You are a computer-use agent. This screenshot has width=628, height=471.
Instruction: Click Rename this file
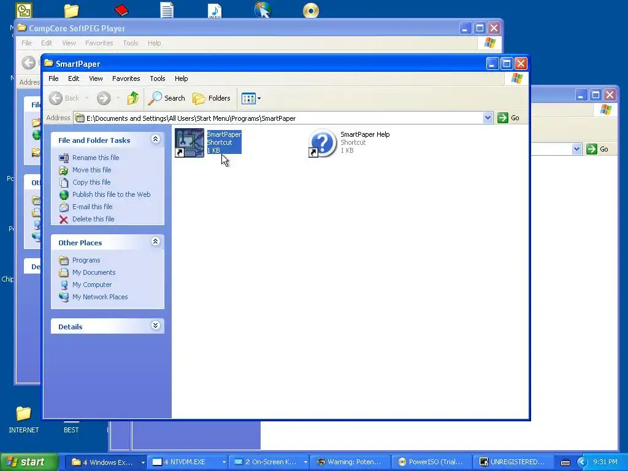(96, 158)
